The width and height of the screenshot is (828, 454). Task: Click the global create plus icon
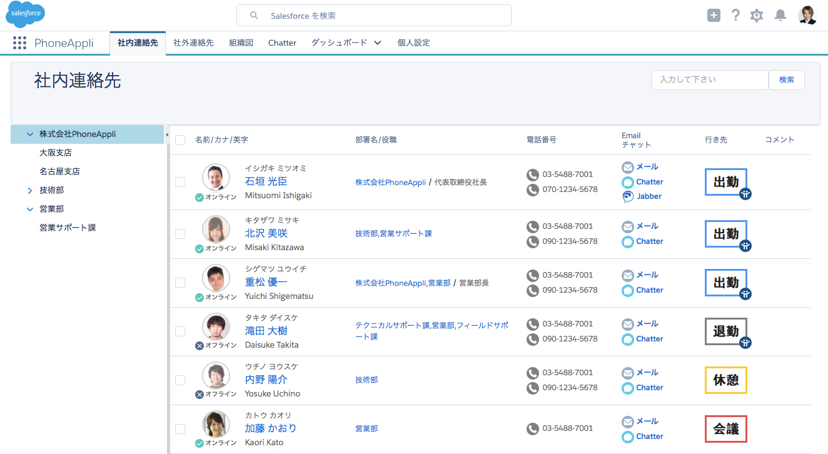click(714, 16)
